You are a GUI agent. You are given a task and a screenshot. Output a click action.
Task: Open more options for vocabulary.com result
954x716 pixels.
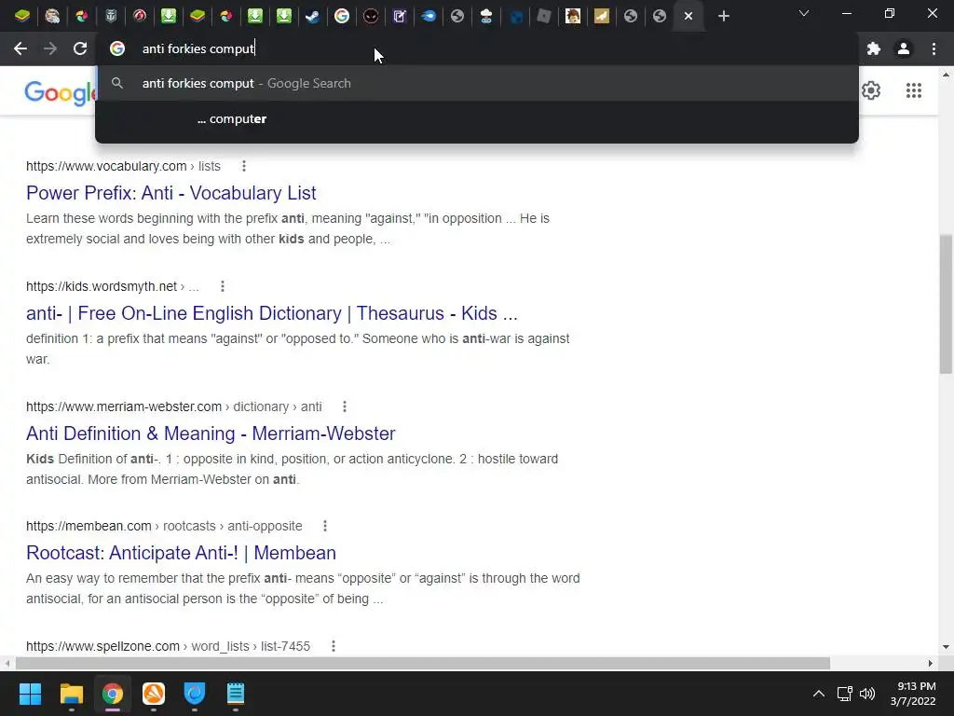pyautogui.click(x=244, y=166)
